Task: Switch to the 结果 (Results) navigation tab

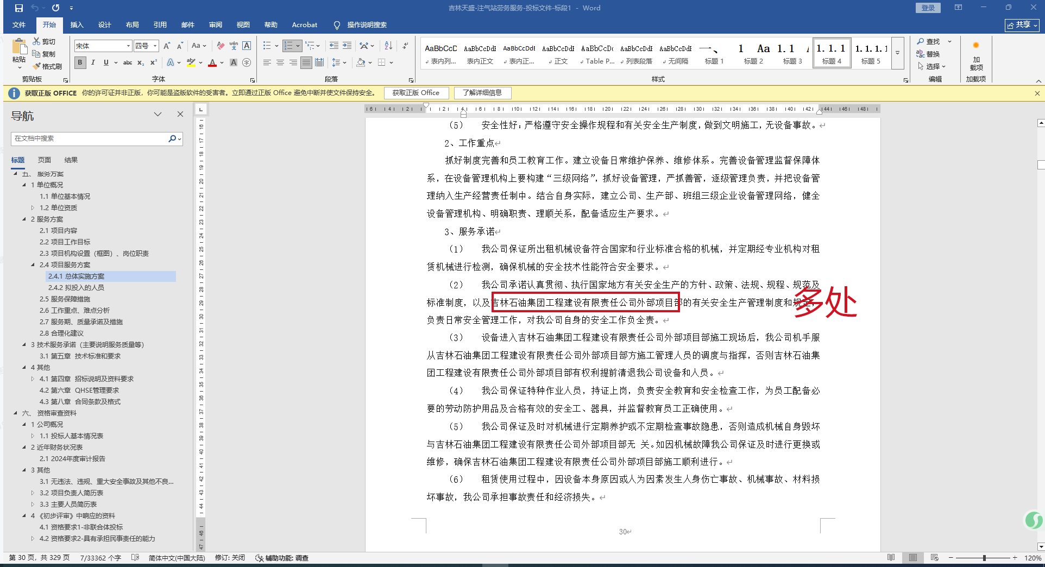Action: click(71, 160)
